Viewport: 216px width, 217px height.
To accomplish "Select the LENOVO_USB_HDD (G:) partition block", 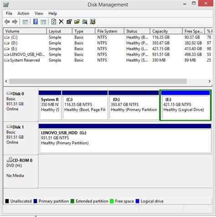I will [125, 138].
